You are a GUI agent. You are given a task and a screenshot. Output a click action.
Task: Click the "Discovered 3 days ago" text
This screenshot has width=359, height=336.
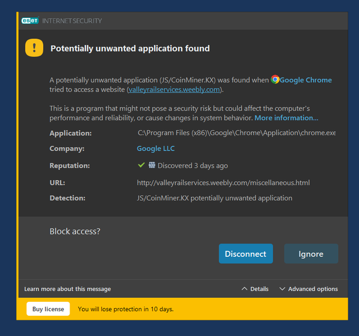point(192,165)
